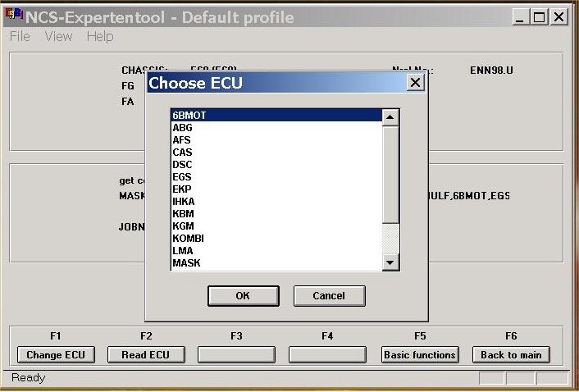
Task: Click the NCS-Expertentool title bar icon
Action: [x=14, y=16]
